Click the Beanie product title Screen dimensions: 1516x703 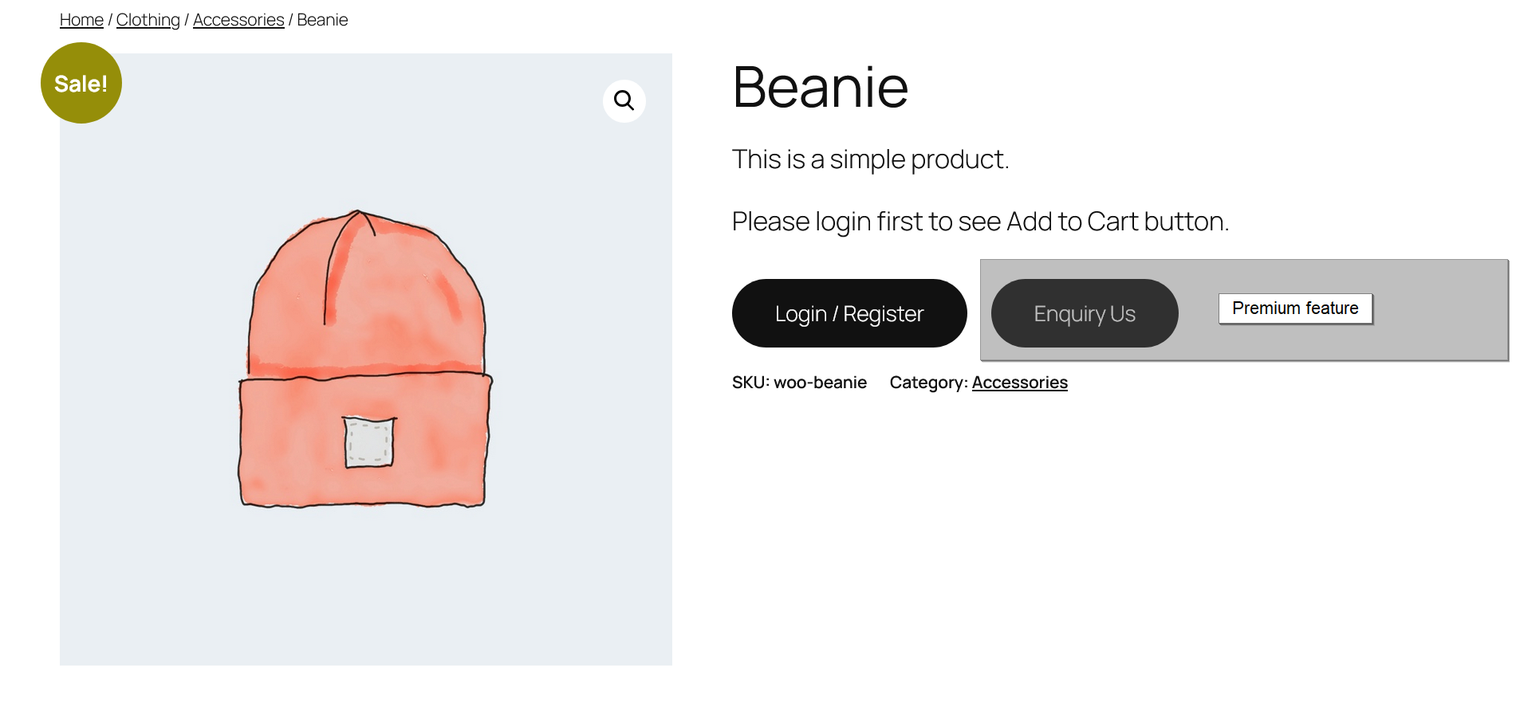[820, 87]
